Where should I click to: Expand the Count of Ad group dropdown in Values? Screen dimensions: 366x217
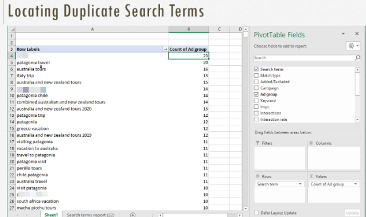tap(355, 184)
